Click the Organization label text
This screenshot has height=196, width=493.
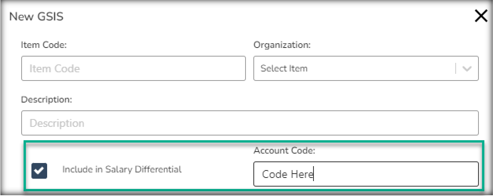pyautogui.click(x=282, y=45)
